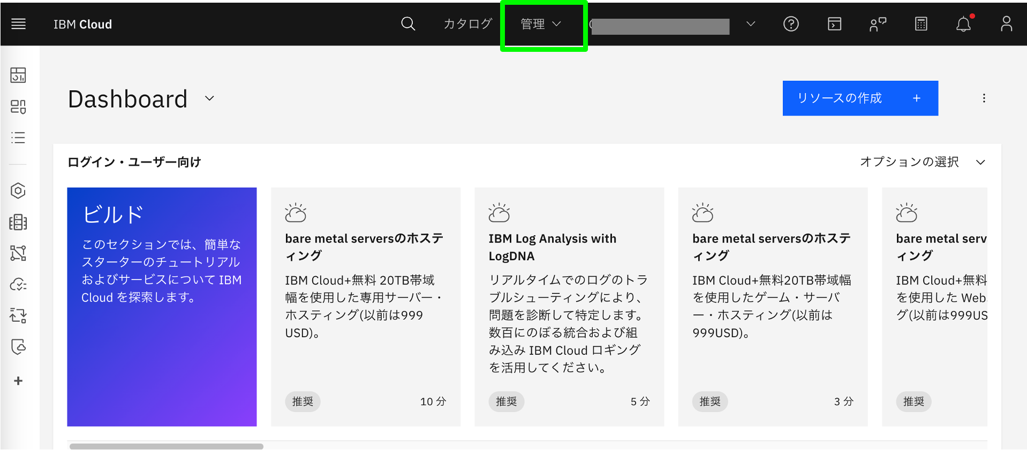Click the cloud icon on the 3 分 card
The height and width of the screenshot is (450, 1027).
pos(703,213)
